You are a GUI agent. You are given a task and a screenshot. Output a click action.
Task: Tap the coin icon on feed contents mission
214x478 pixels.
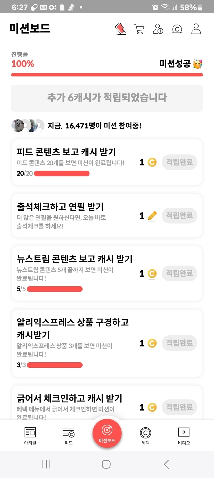pos(152,162)
